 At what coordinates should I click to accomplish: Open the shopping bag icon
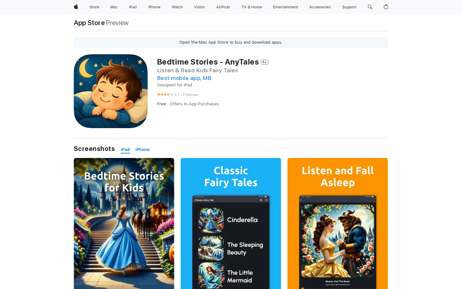pos(386,7)
